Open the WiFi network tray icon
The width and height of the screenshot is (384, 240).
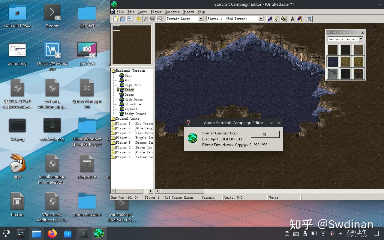[323, 233]
